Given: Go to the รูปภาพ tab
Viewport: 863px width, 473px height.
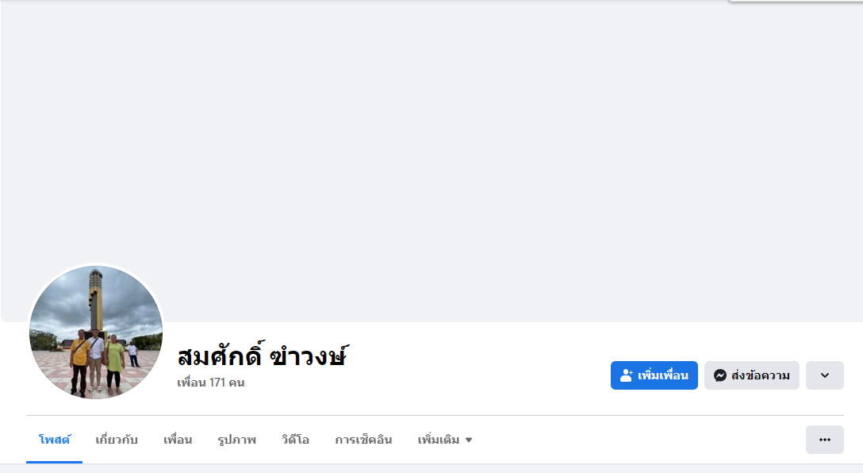Looking at the screenshot, I should click(x=236, y=440).
